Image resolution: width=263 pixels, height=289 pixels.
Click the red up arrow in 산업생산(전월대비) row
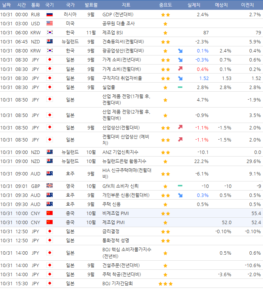180,127
